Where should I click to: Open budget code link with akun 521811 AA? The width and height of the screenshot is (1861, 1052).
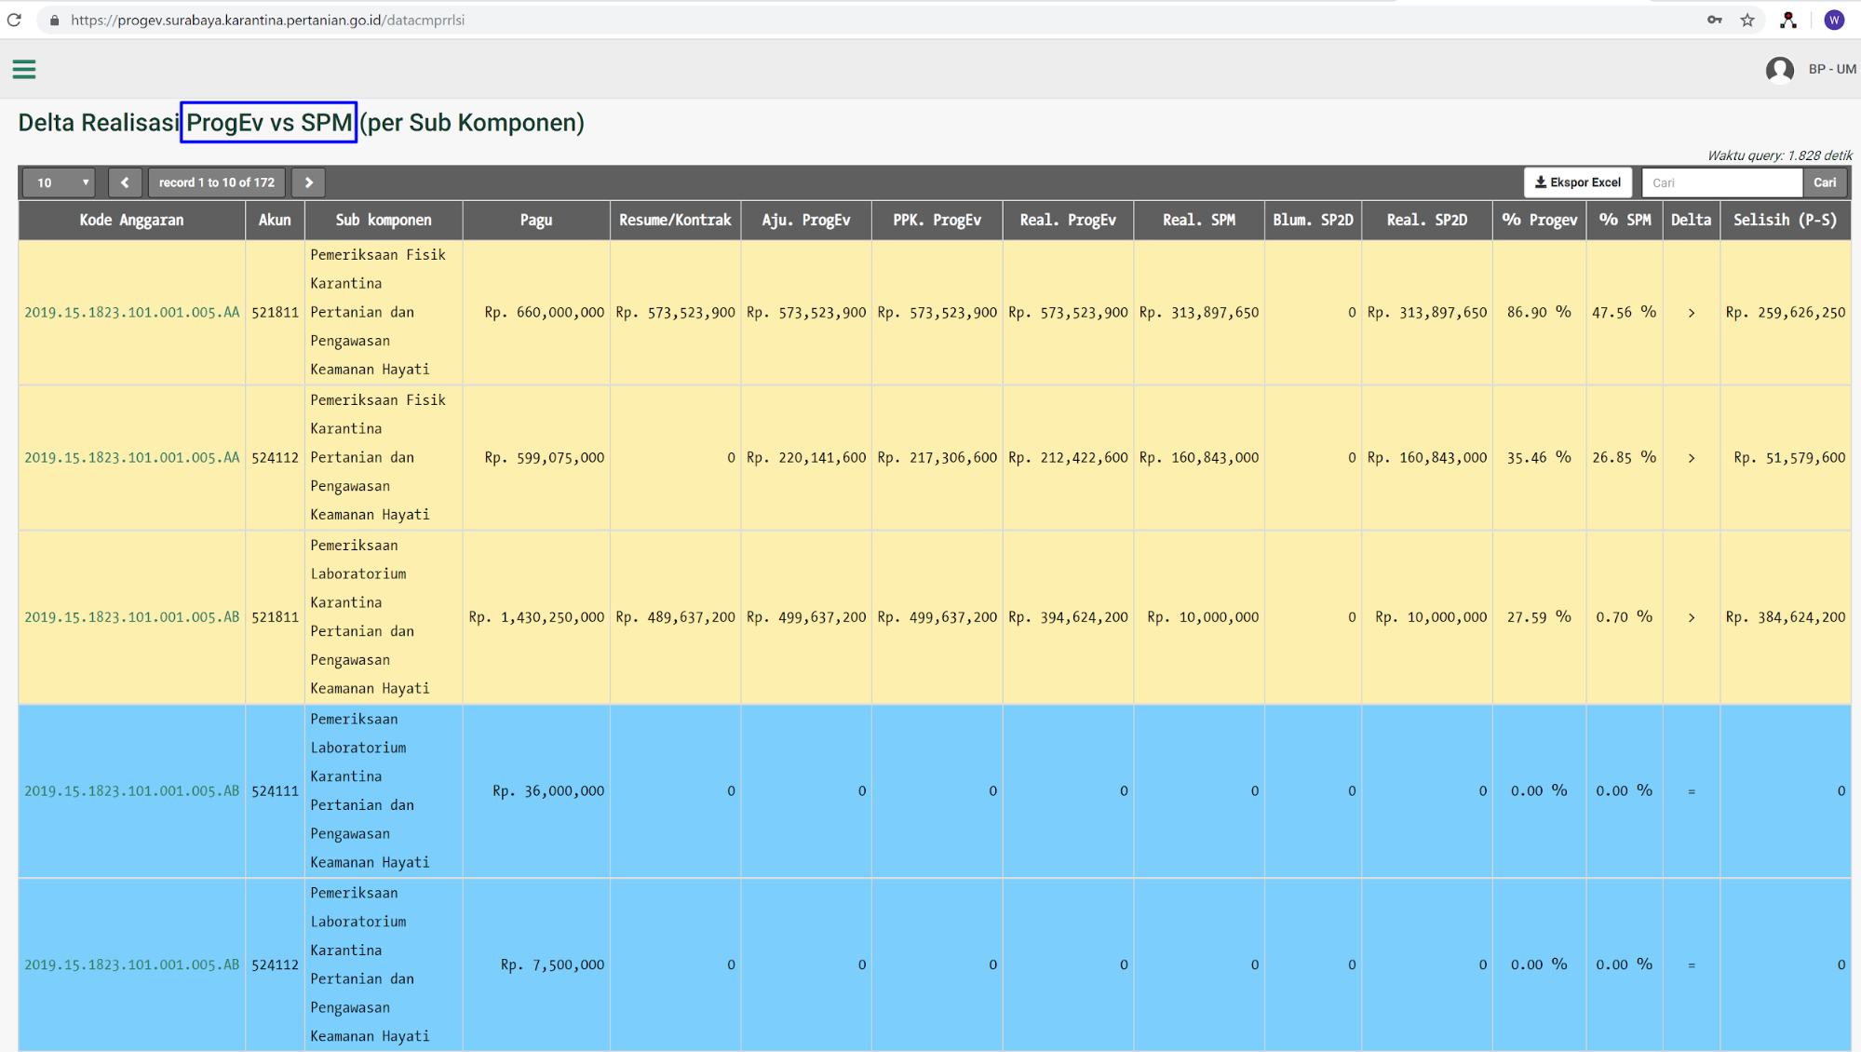[x=131, y=313]
